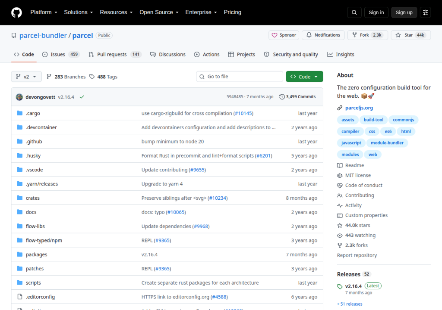442x310 pixels.
Task: Click the branch icon beside 283 Branches
Action: (x=49, y=77)
